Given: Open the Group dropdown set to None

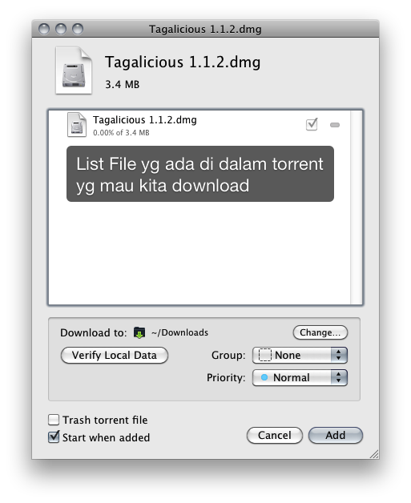Looking at the screenshot, I should click(x=300, y=355).
